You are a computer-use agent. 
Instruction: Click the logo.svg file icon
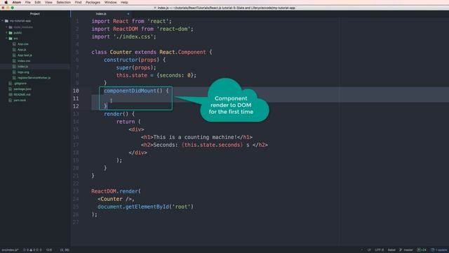pyautogui.click(x=14, y=72)
